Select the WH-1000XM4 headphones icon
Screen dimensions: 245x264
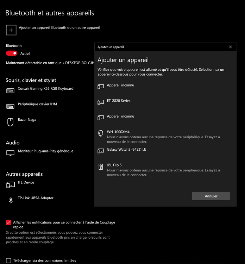[101, 133]
